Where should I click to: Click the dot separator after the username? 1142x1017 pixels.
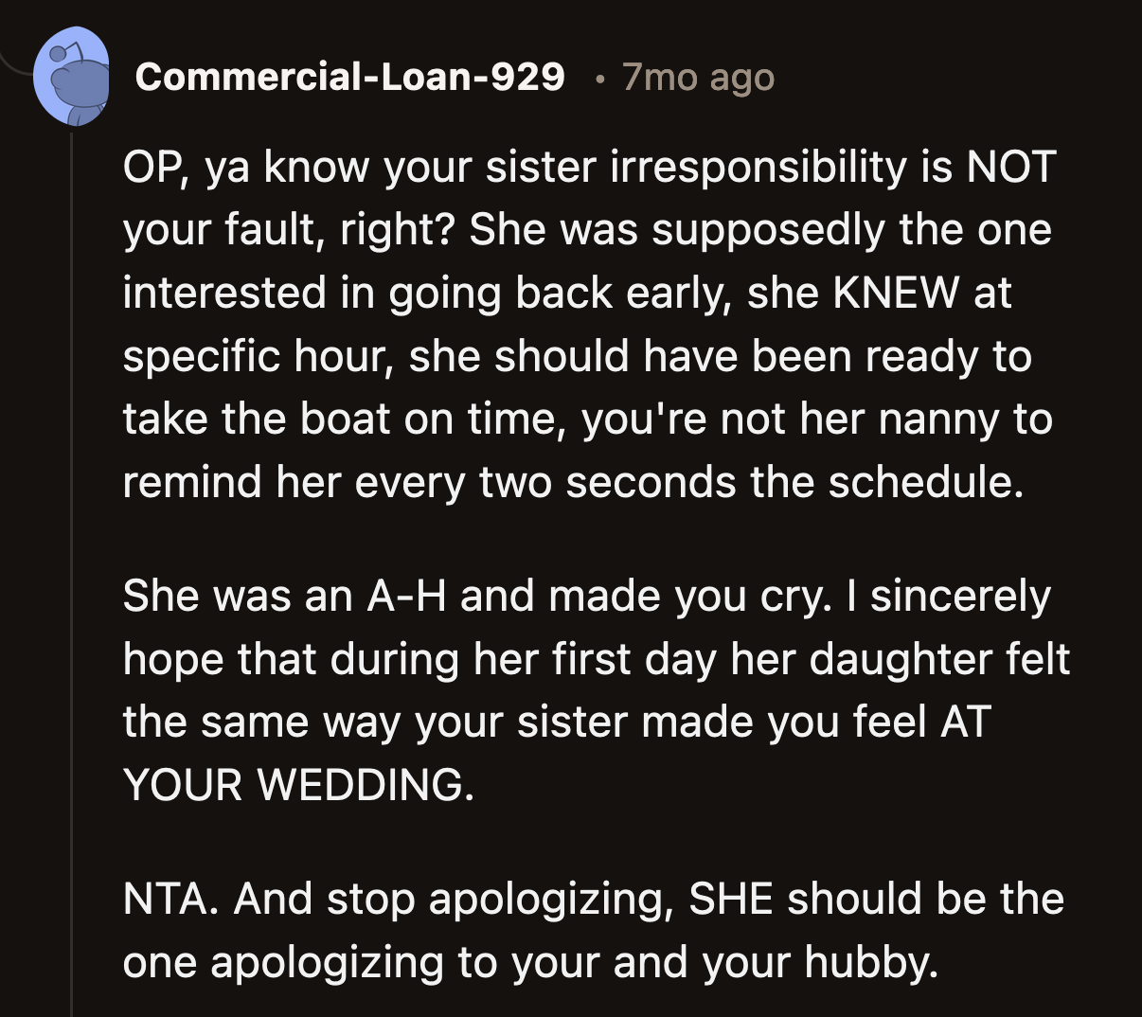[598, 80]
